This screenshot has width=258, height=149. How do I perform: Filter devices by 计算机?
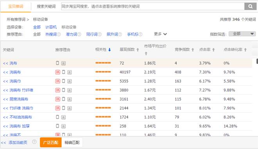51,27
